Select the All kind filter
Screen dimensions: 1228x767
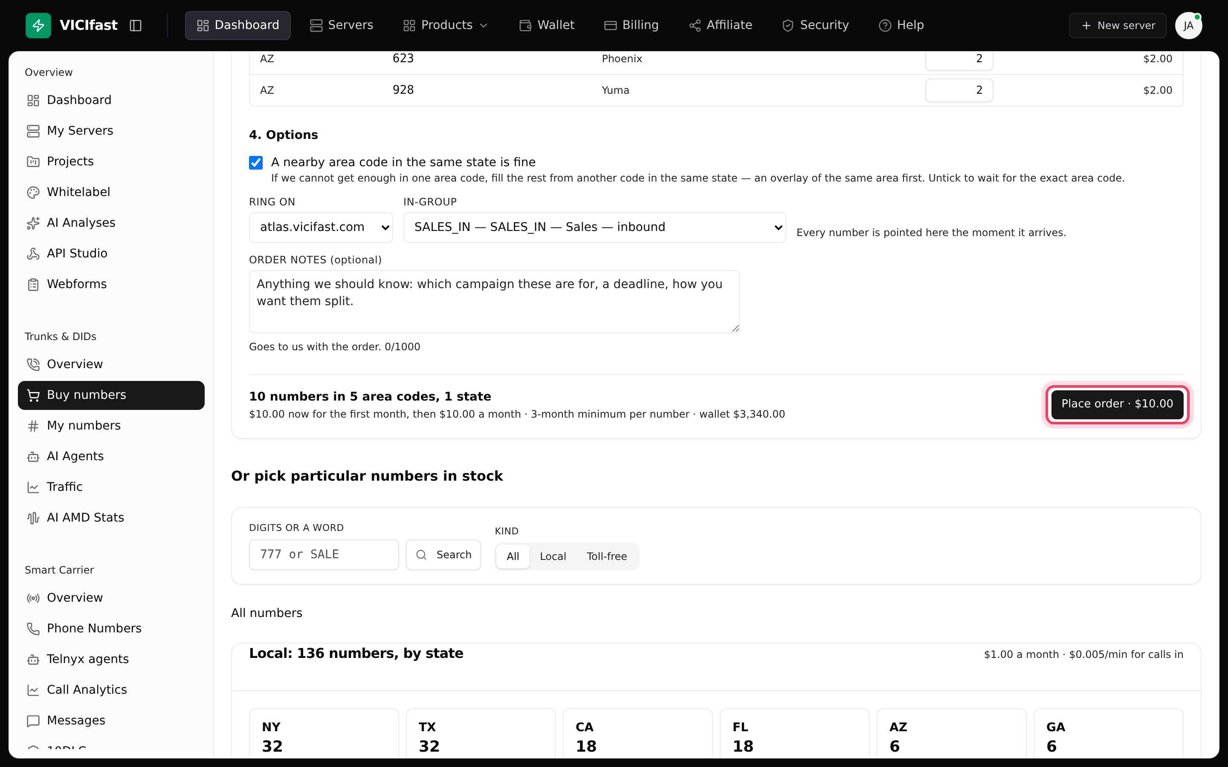[513, 557]
